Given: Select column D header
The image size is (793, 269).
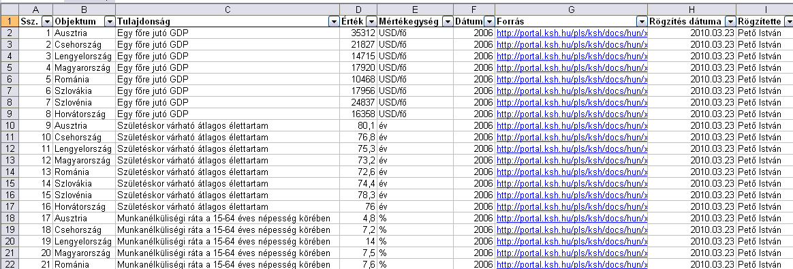Looking at the screenshot, I should (x=358, y=10).
